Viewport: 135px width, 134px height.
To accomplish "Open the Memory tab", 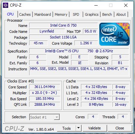I will click(61, 14).
